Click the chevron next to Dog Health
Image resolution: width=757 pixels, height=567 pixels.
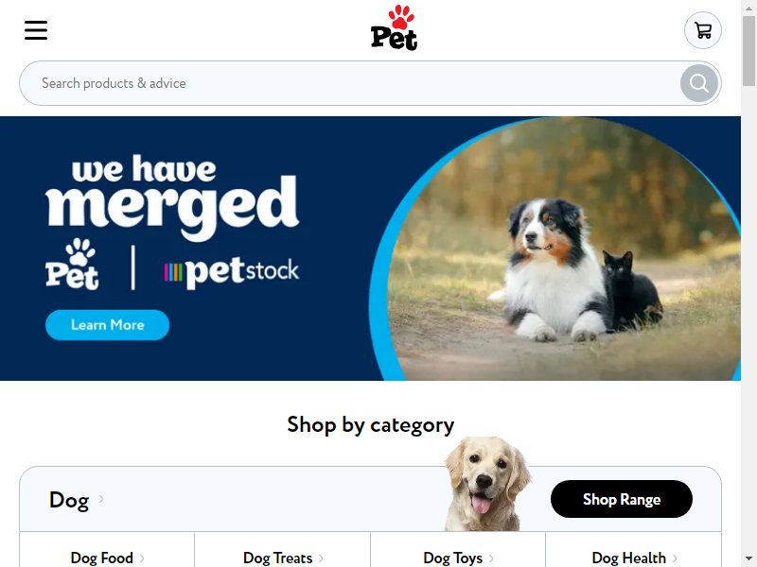pos(675,558)
